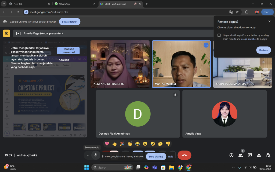Enable sending crash reports checkbox
This screenshot has width=275, height=172.
tap(219, 35)
